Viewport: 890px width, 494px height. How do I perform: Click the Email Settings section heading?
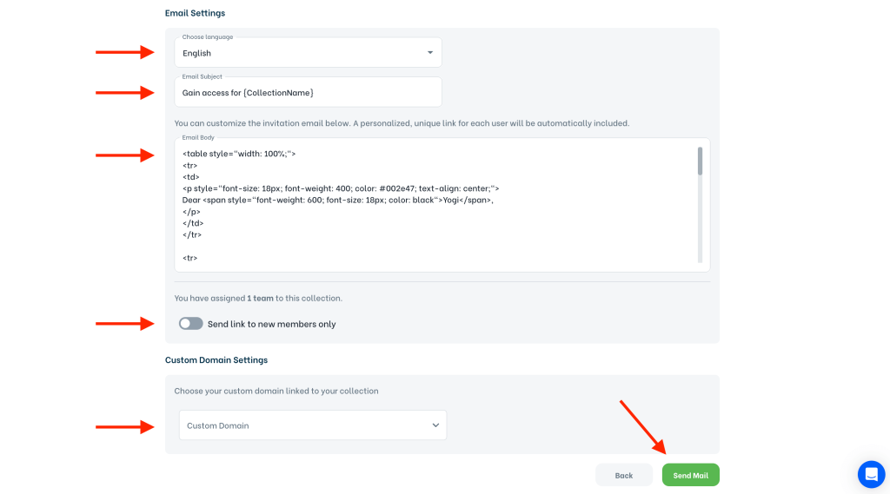pos(195,13)
